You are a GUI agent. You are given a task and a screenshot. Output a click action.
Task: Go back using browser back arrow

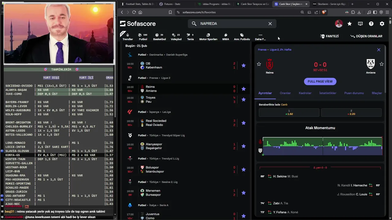[122, 12]
